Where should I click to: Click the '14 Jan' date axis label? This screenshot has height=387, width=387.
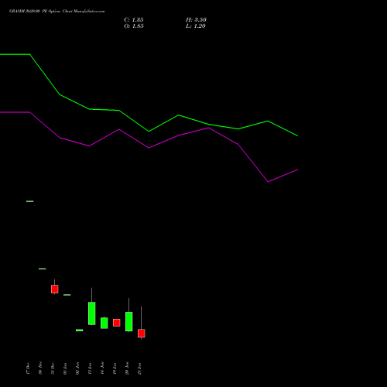tap(102, 368)
